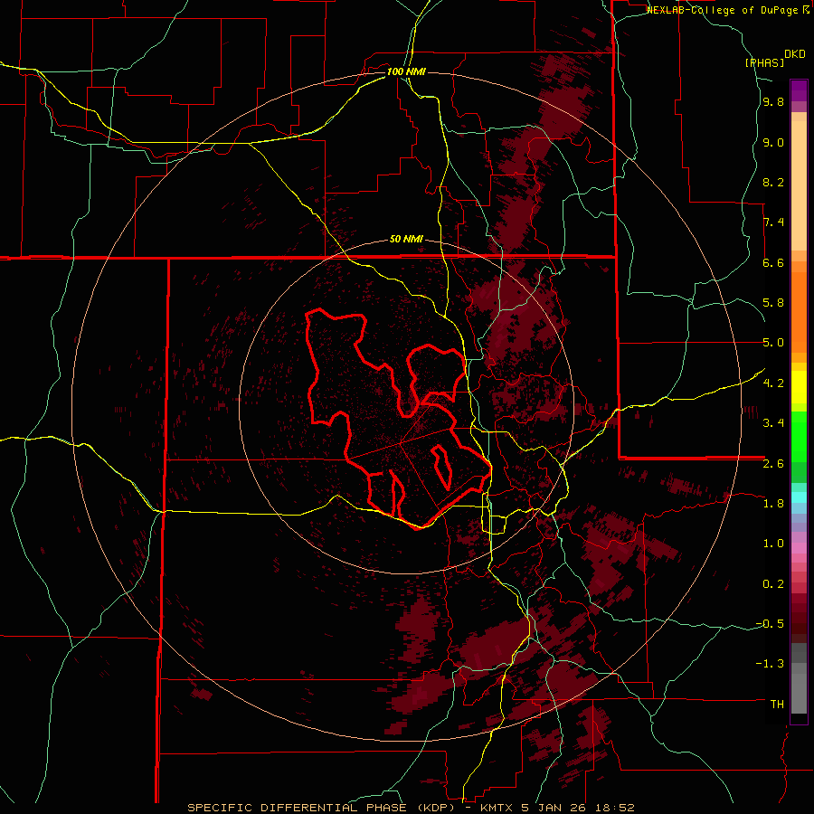Image resolution: width=814 pixels, height=814 pixels.
Task: Click the radar site where radial lines converge
Action: [x=402, y=442]
